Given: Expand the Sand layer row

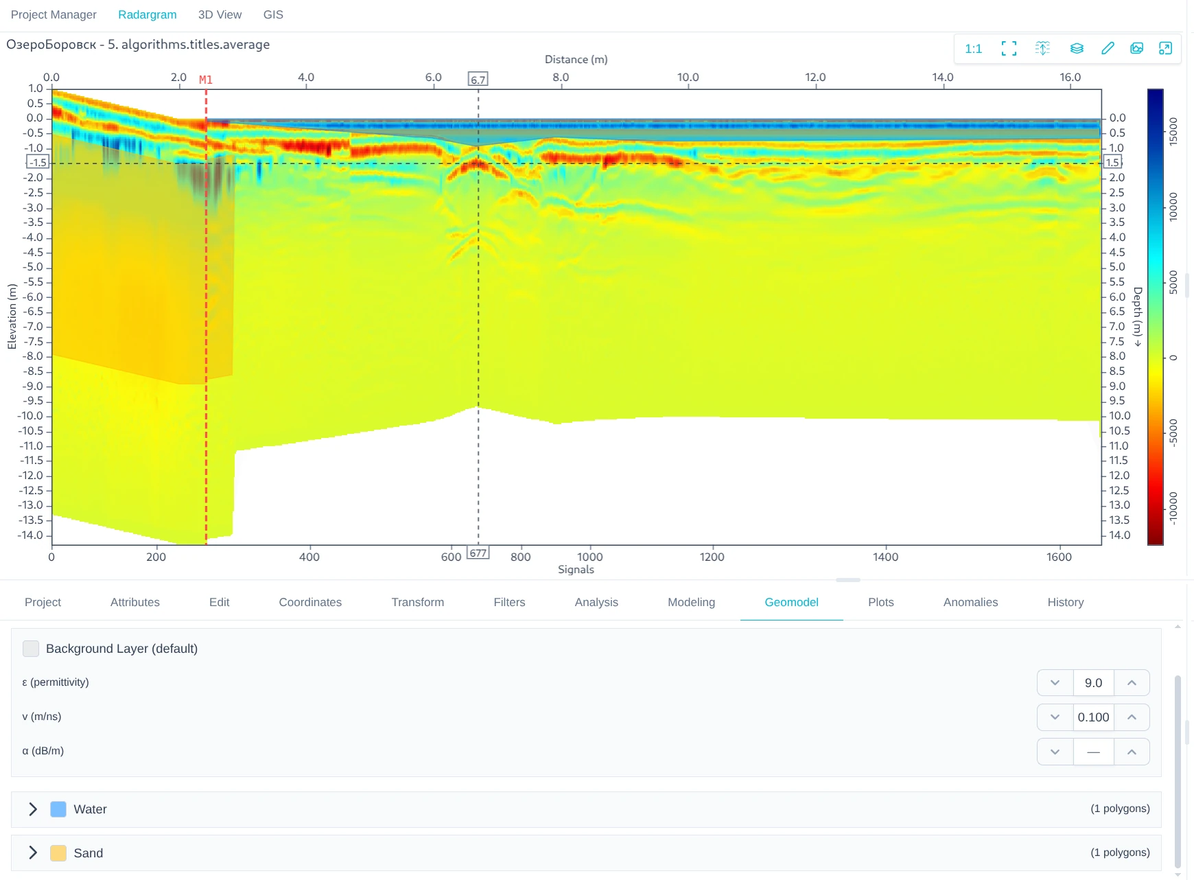Looking at the screenshot, I should point(32,853).
